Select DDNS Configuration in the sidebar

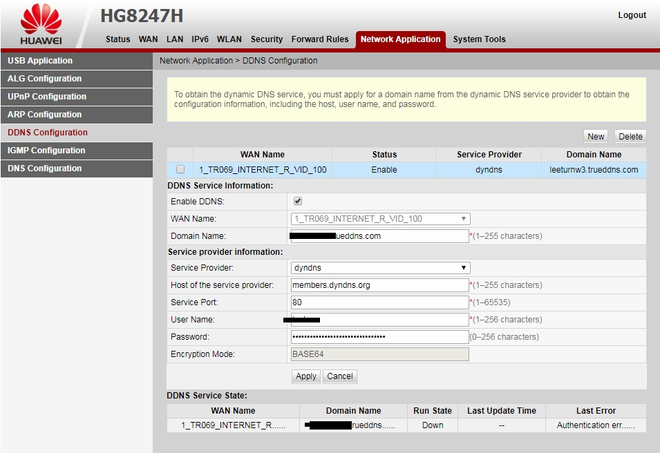(x=77, y=133)
